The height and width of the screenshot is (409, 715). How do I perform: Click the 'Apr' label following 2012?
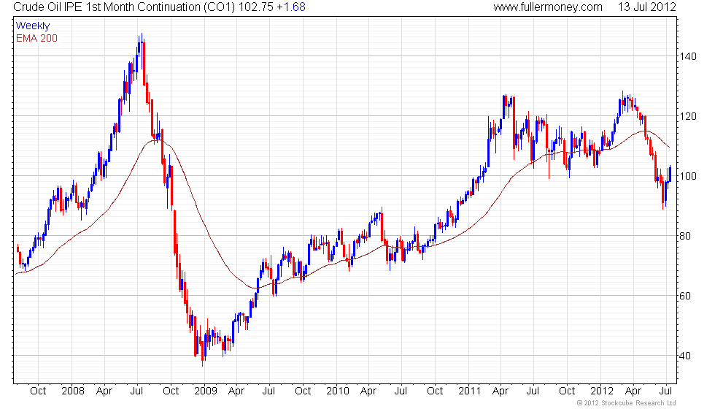[633, 391]
